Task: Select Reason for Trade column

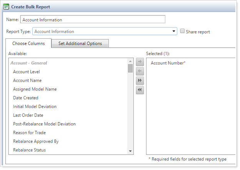Action: pyautogui.click(x=29, y=133)
